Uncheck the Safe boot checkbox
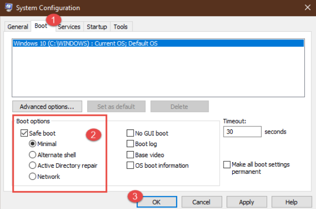The height and width of the screenshot is (209, 316). point(24,133)
